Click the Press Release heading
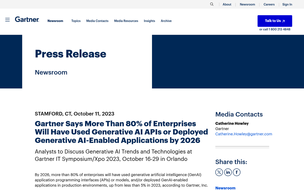 71,54
